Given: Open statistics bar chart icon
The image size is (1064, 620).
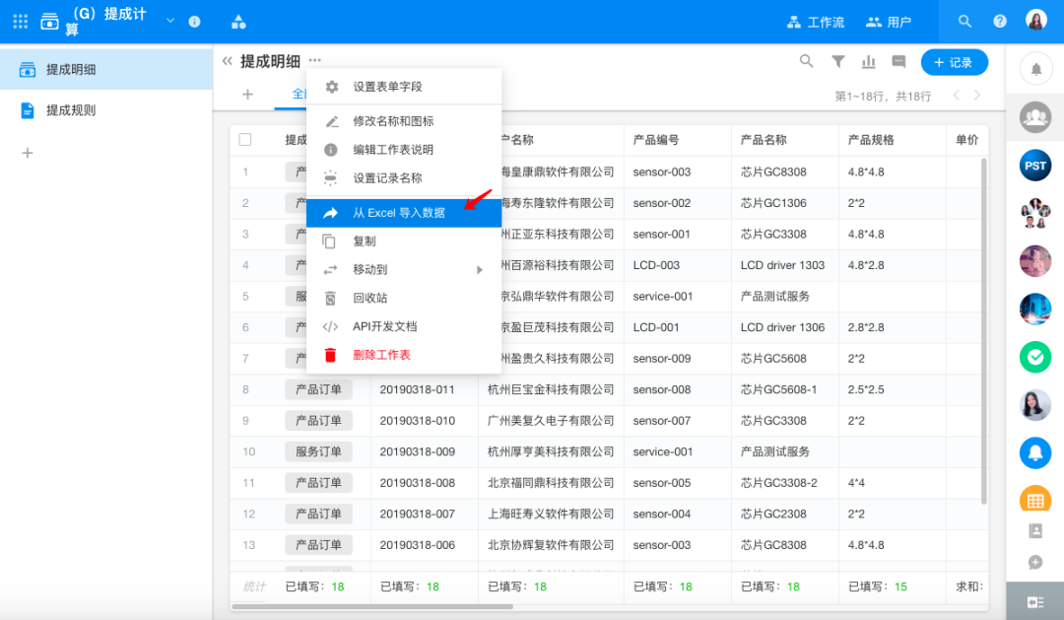Looking at the screenshot, I should click(869, 62).
